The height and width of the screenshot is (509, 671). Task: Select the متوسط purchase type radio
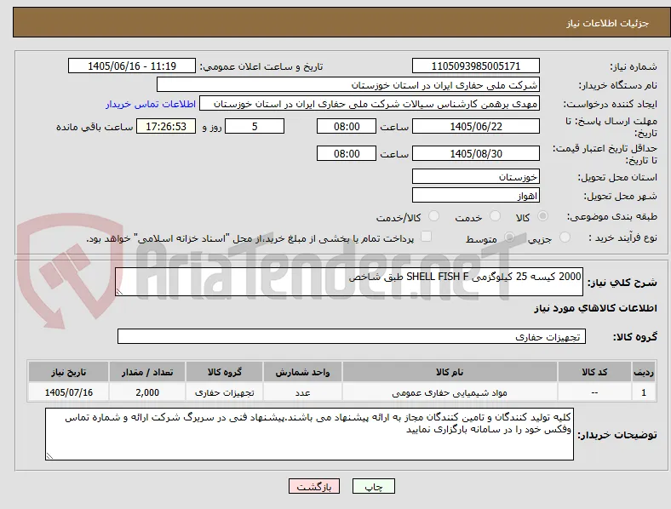coord(509,237)
